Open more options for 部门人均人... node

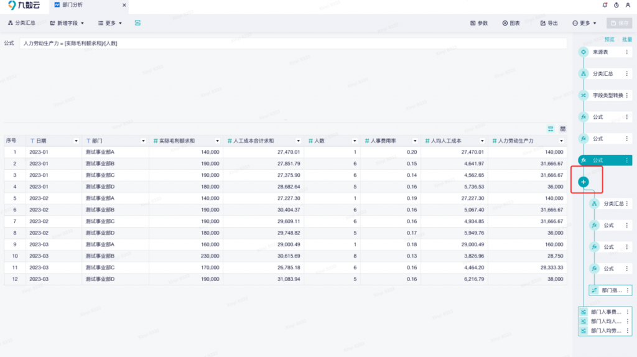[x=628, y=321]
